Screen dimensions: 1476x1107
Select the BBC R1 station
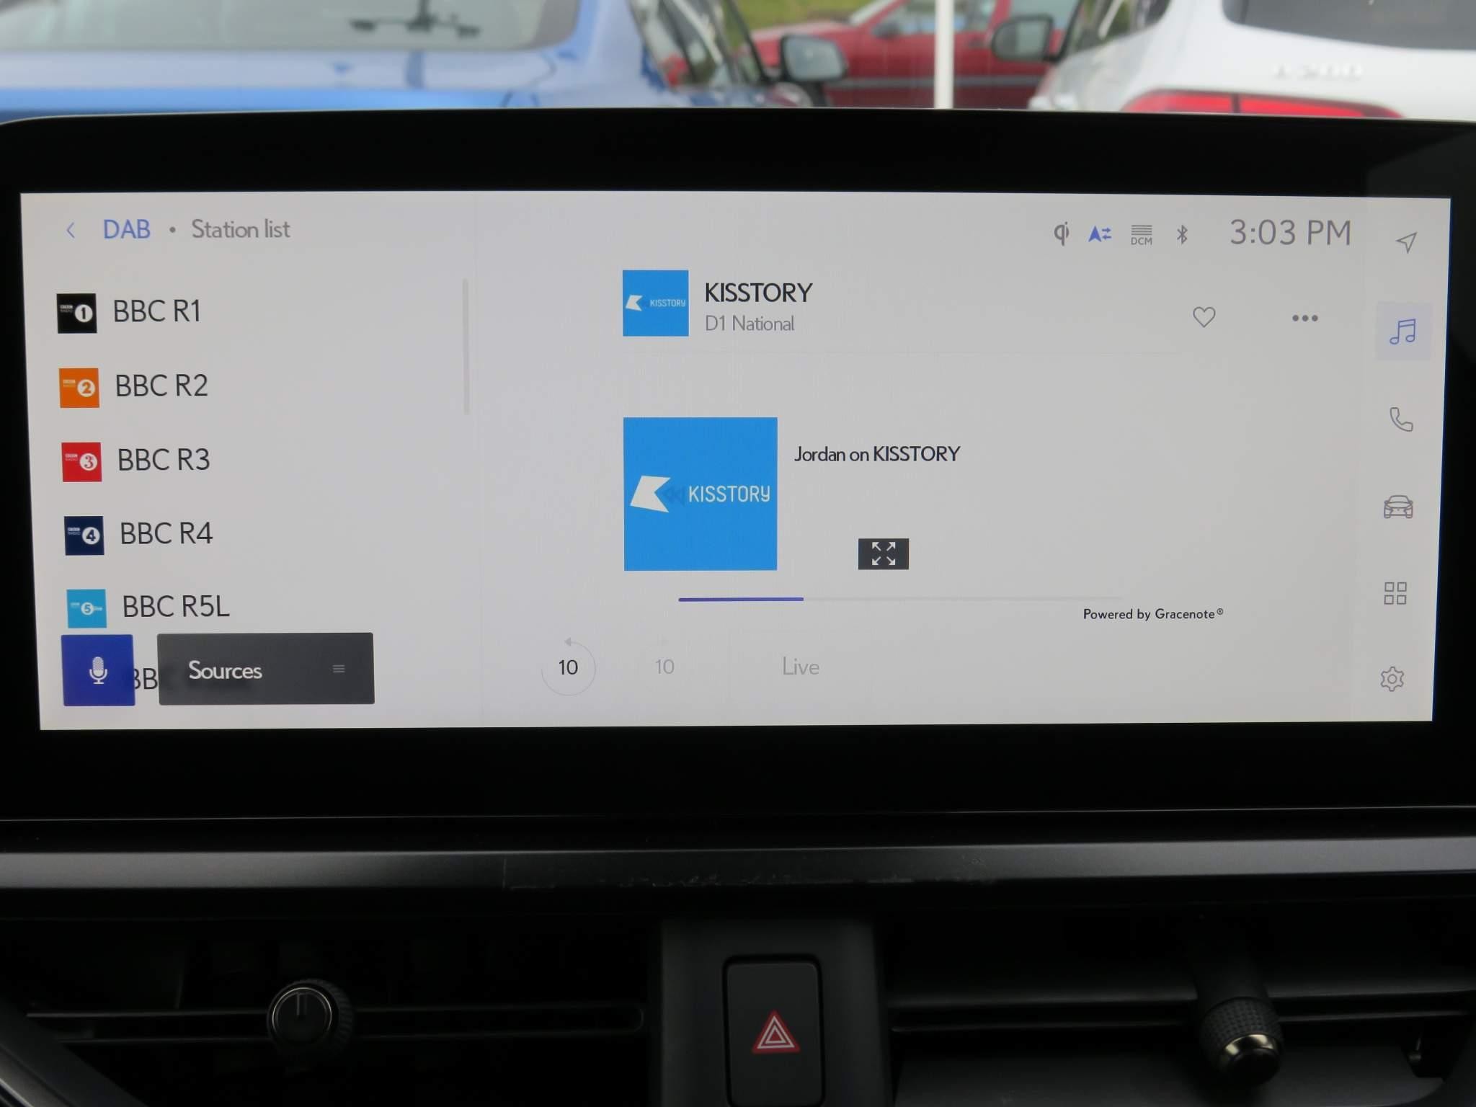158,309
